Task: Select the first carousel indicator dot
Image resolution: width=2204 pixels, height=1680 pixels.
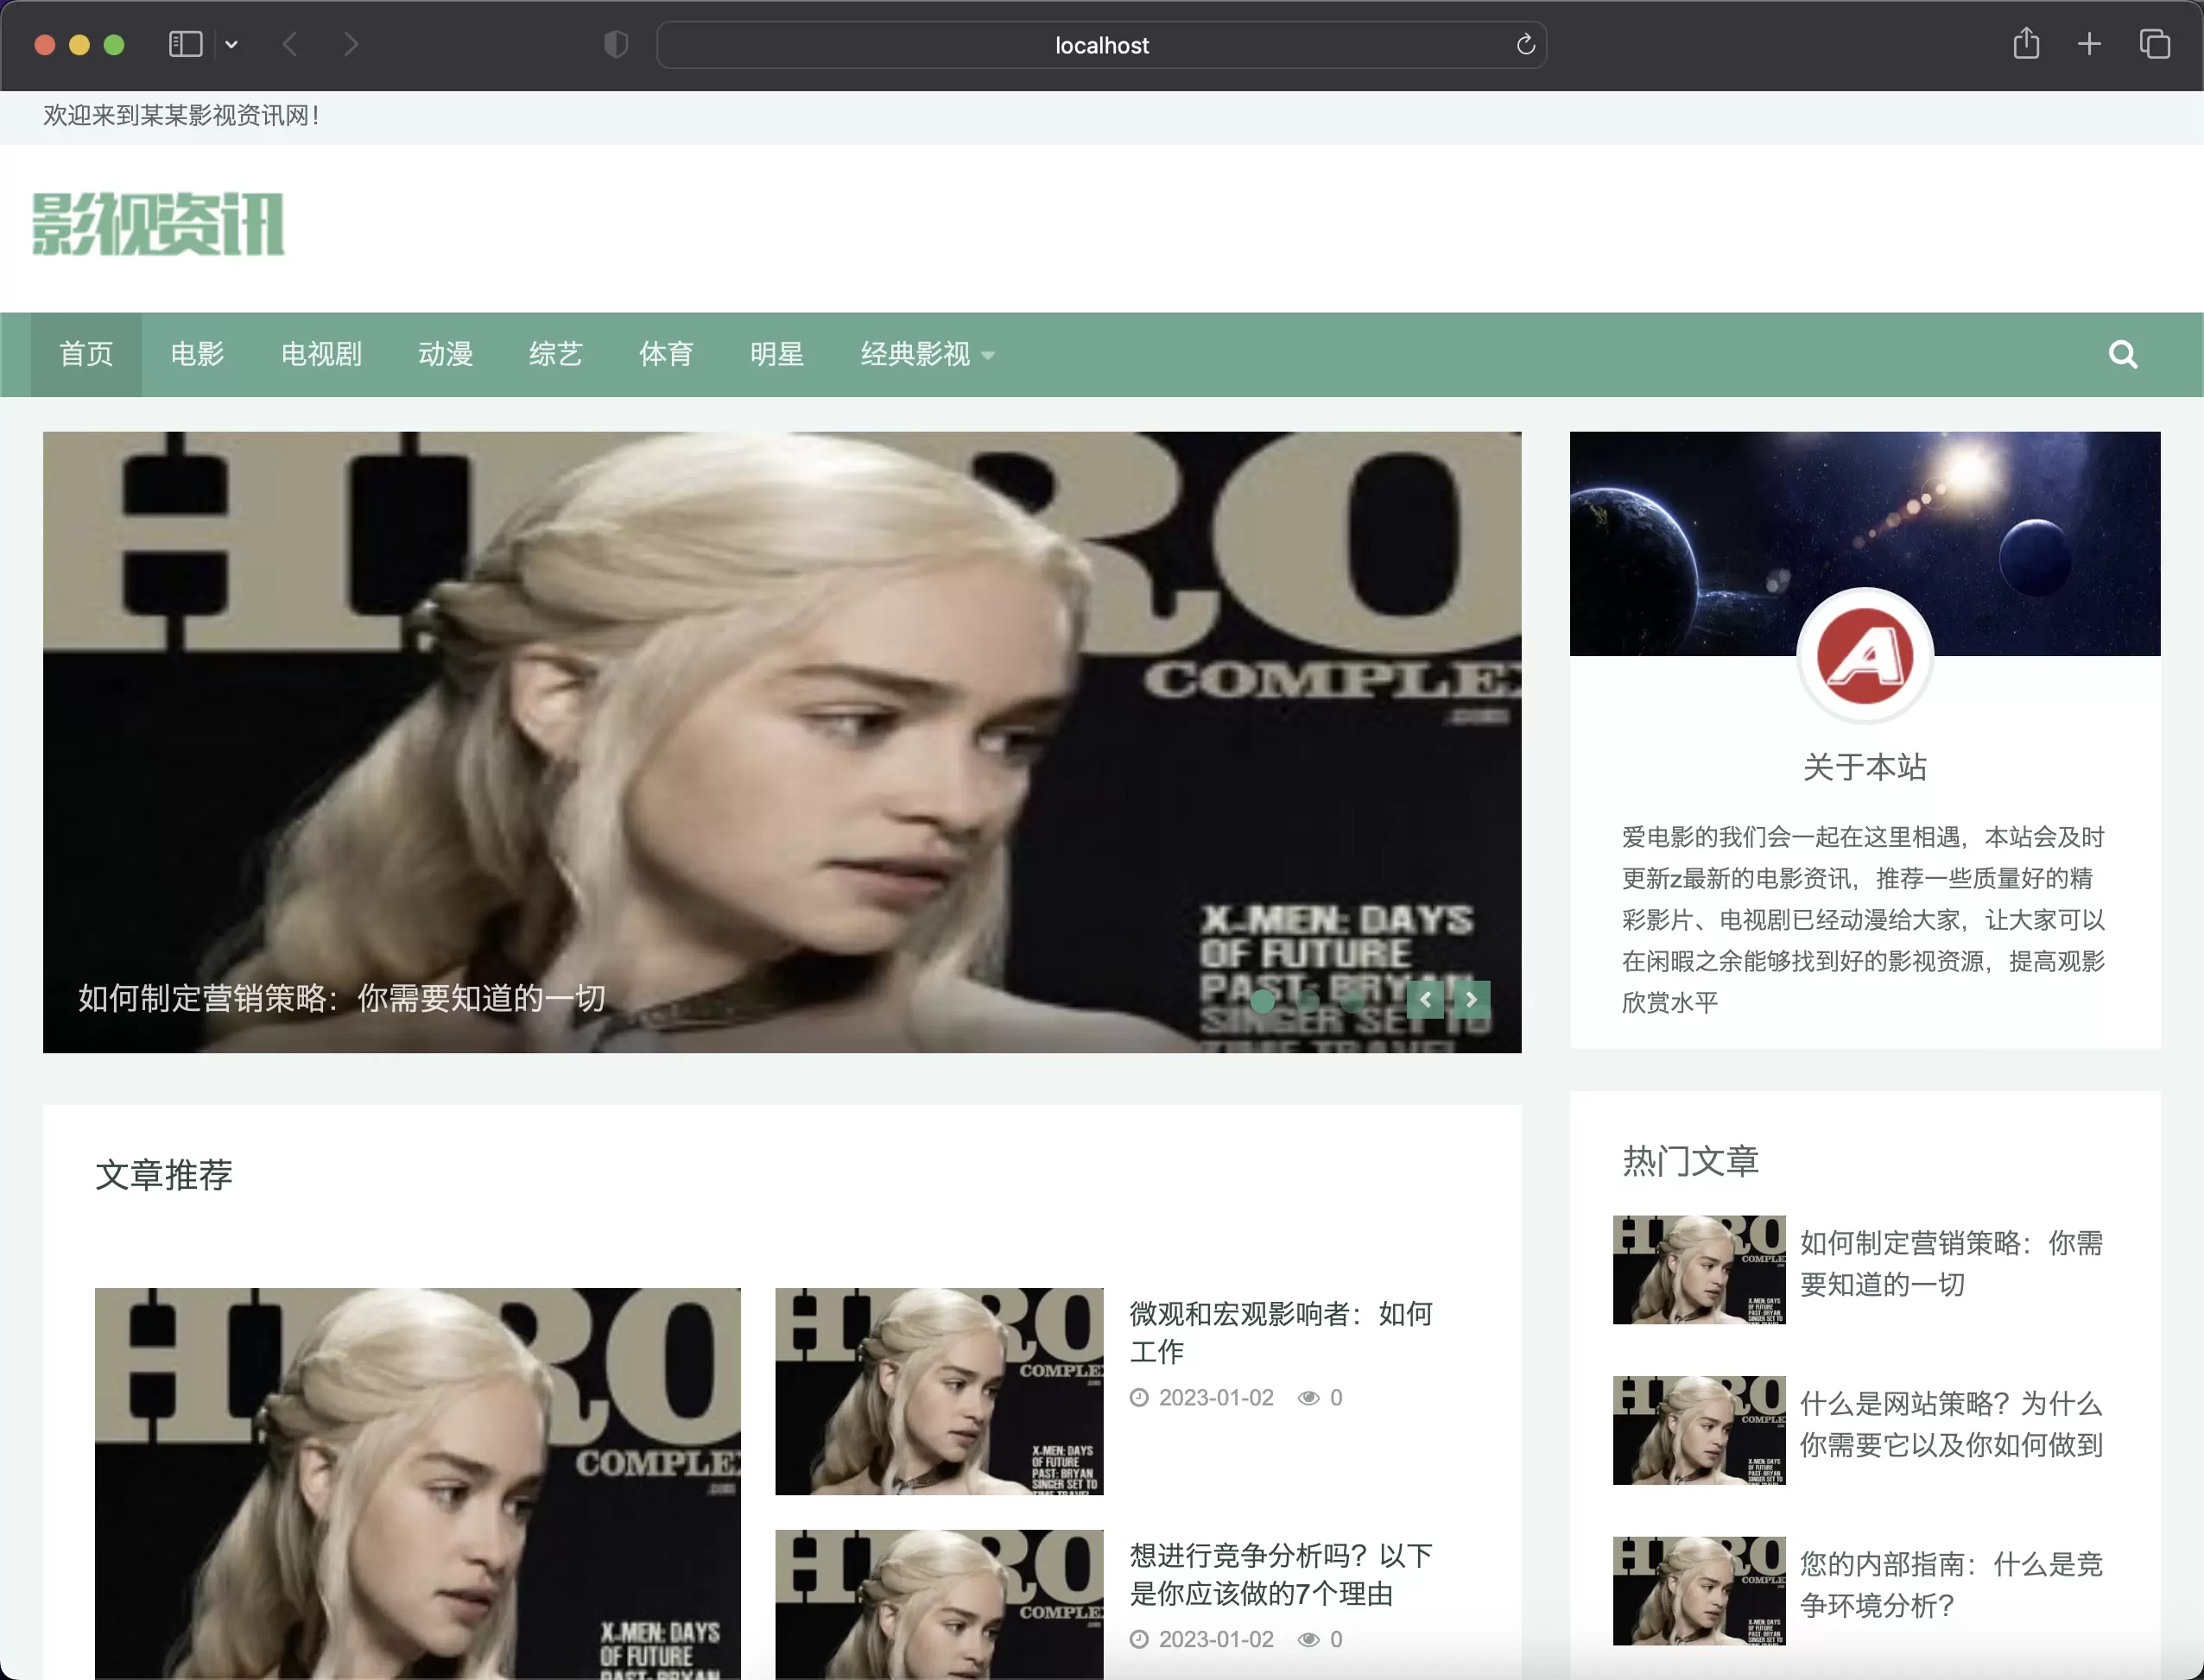Action: [1263, 1000]
